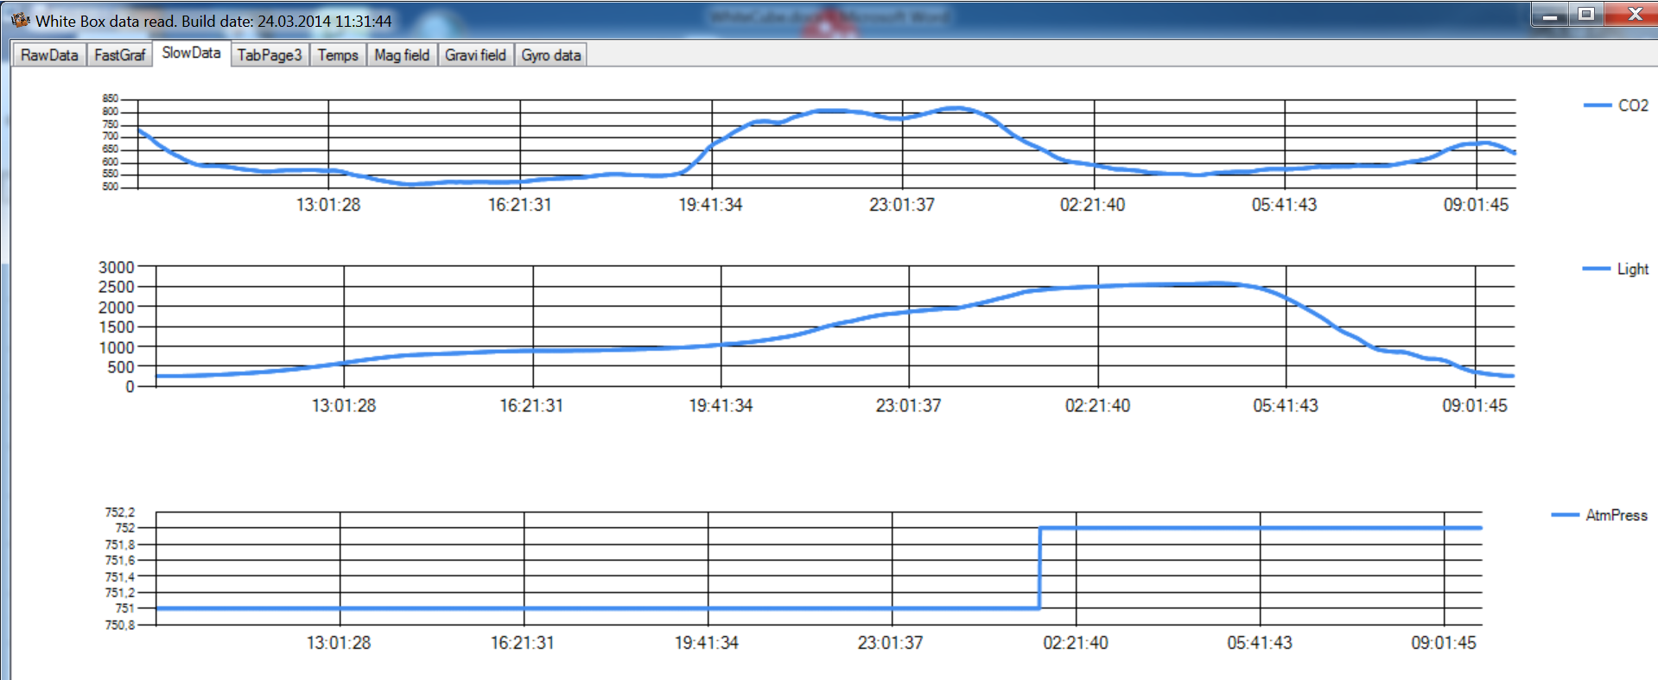Screen dimensions: 1658x680
Task: Click the CO2 curve peak near 23:01:37
Action: (x=954, y=108)
